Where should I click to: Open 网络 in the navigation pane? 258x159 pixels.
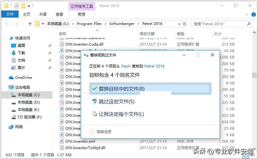(x=19, y=127)
